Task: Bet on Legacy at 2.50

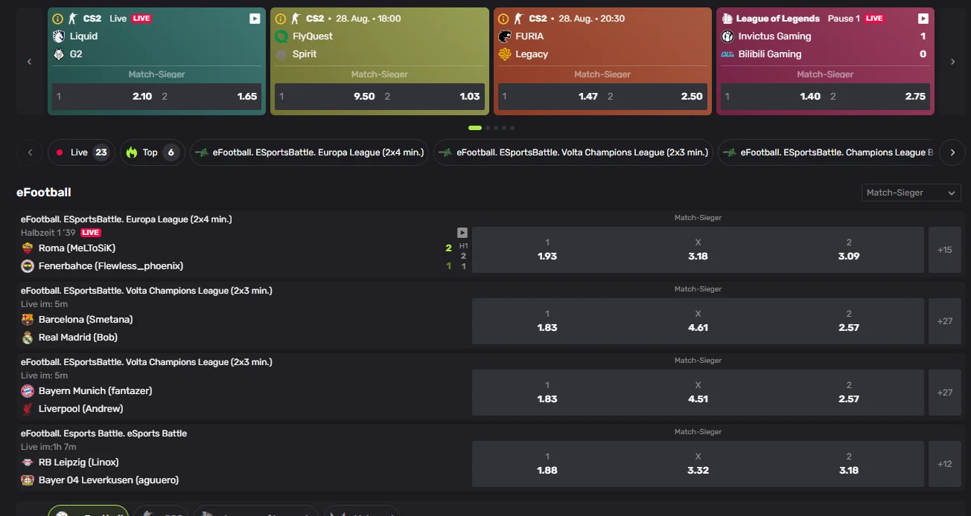Action: (655, 97)
